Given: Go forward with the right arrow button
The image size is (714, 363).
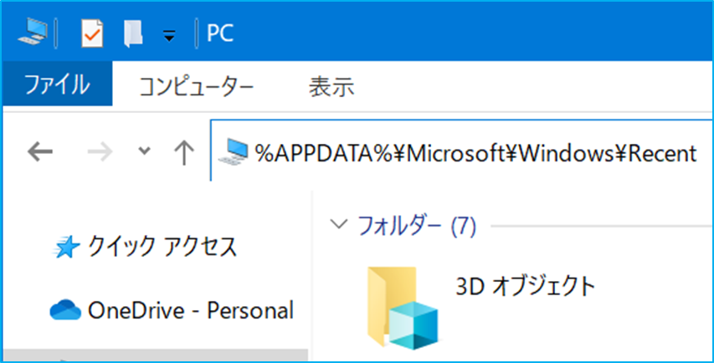Looking at the screenshot, I should pos(100,152).
